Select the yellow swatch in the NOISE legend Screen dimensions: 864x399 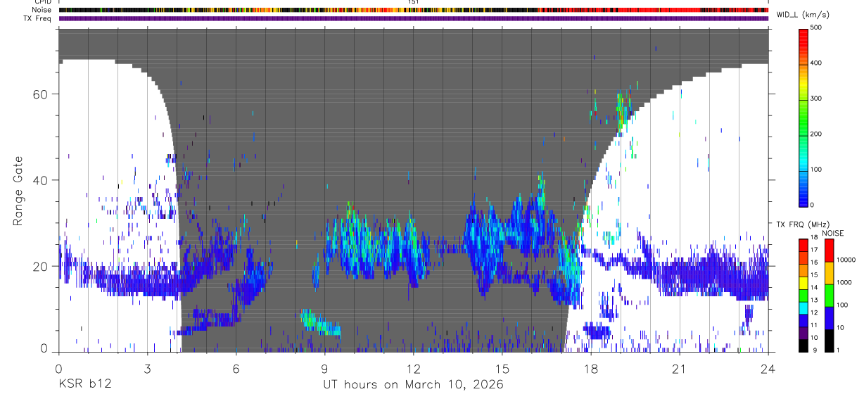[829, 273]
